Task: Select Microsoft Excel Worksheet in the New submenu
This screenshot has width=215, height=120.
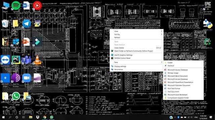Action: pos(183,95)
